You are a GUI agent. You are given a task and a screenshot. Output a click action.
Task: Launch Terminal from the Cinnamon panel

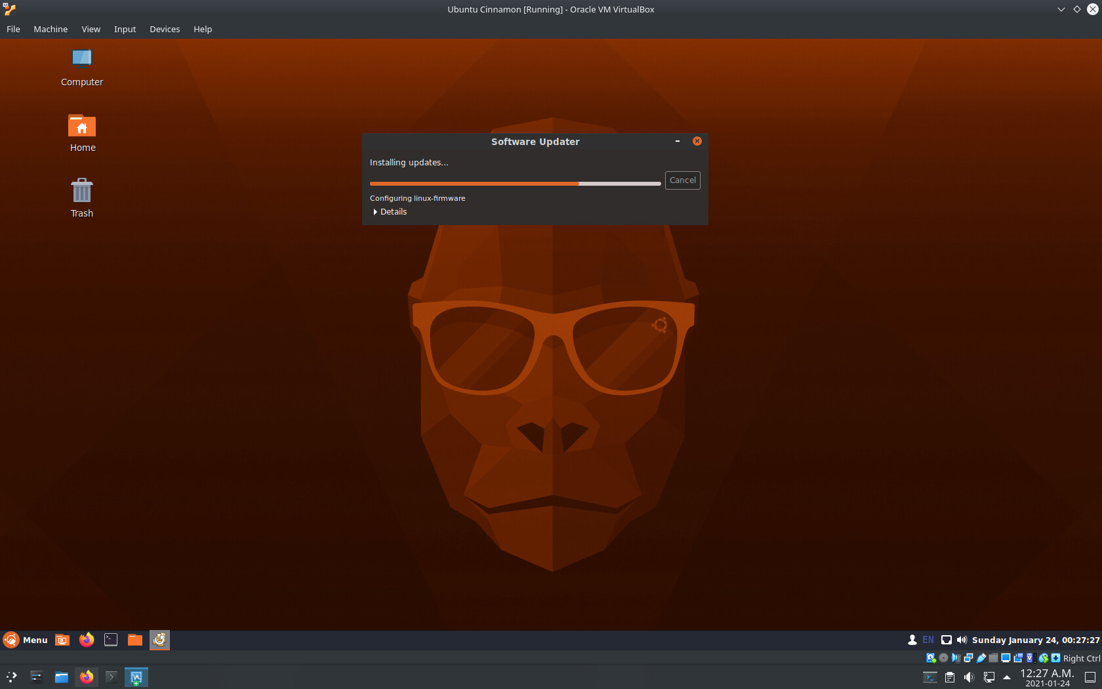pyautogui.click(x=111, y=640)
